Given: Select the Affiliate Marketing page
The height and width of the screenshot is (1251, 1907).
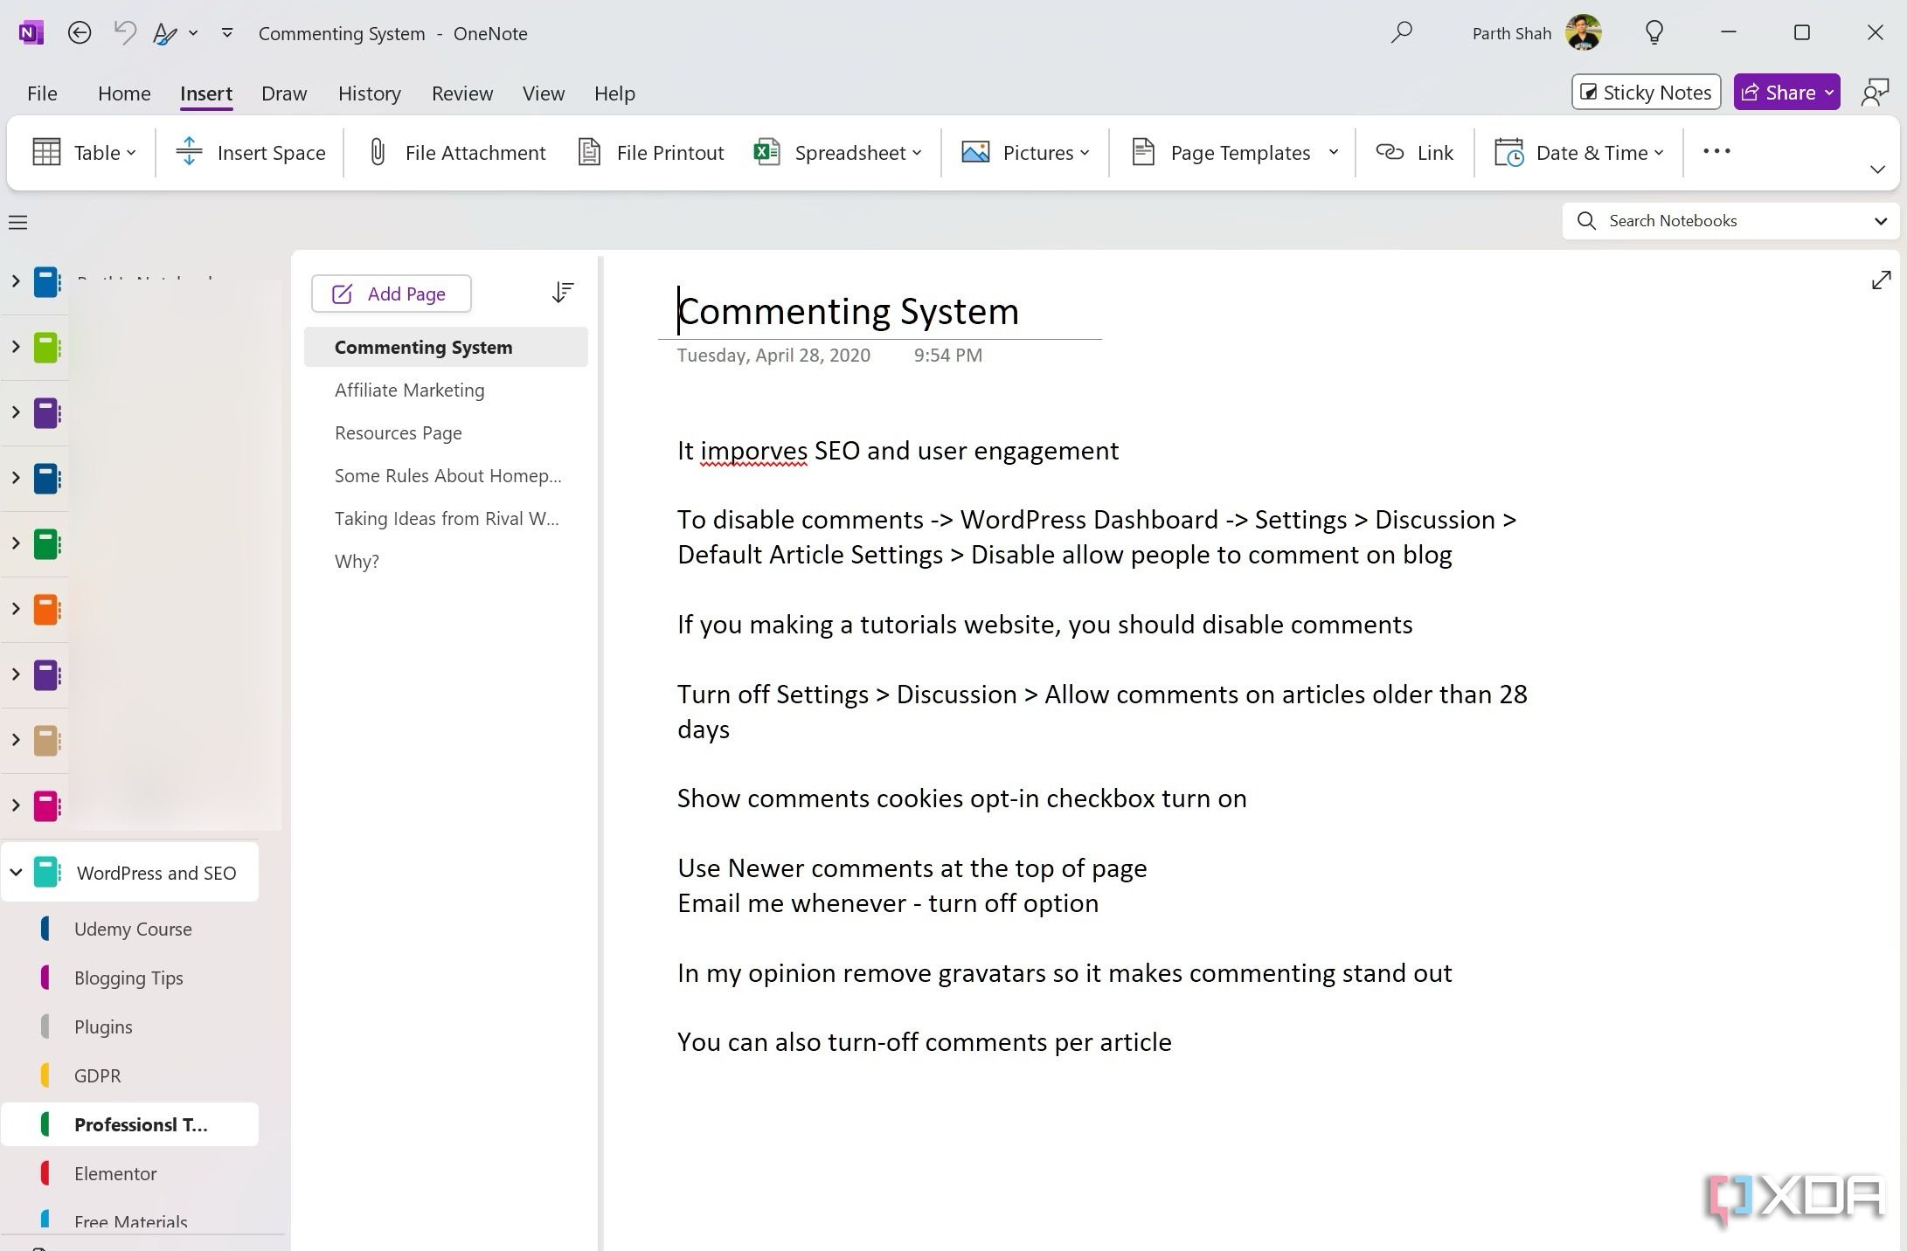Looking at the screenshot, I should tap(409, 388).
